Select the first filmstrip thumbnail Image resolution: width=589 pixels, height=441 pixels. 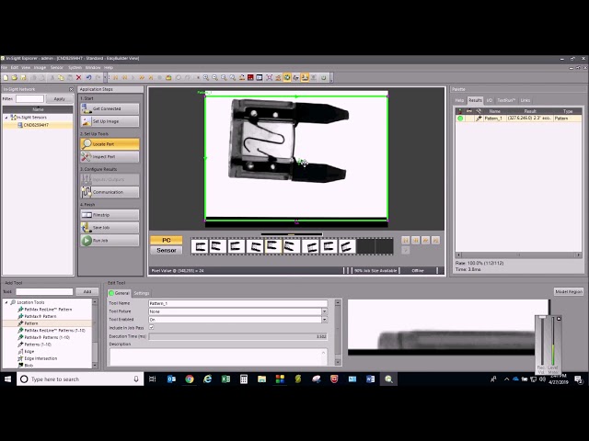point(200,246)
